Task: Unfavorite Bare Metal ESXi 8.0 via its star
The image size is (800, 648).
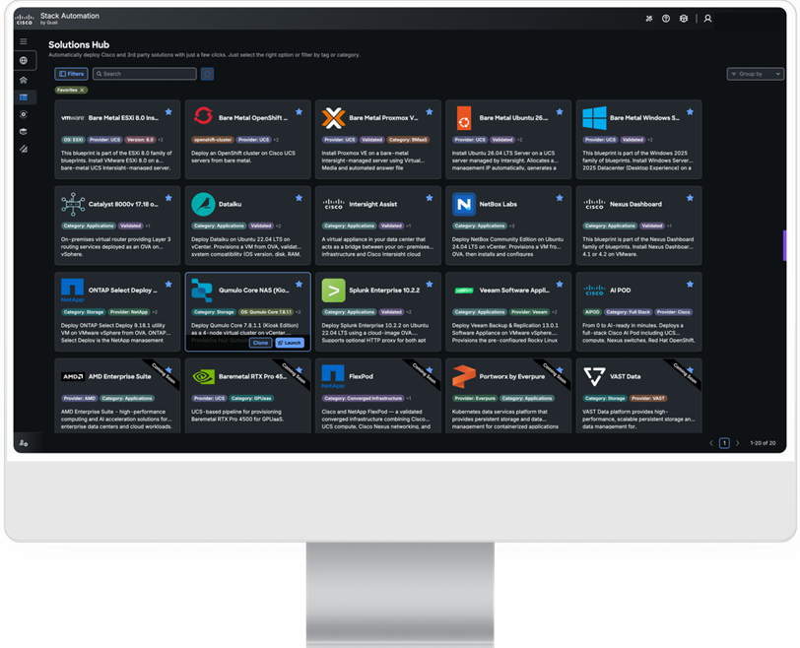Action: [x=168, y=111]
